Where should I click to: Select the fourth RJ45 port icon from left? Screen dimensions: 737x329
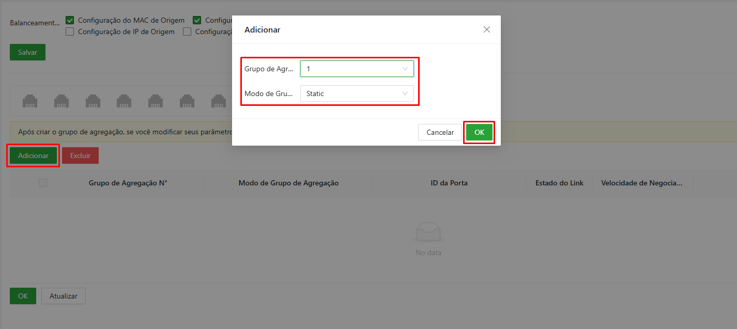(x=125, y=101)
